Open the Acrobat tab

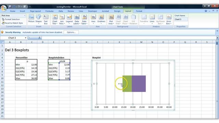[105, 11]
